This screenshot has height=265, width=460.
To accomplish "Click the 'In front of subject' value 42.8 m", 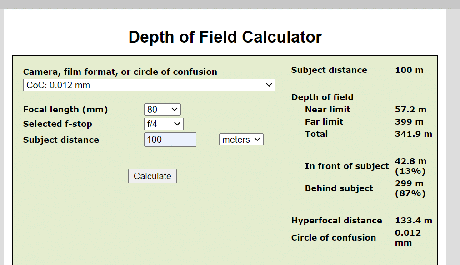I will (x=410, y=166).
